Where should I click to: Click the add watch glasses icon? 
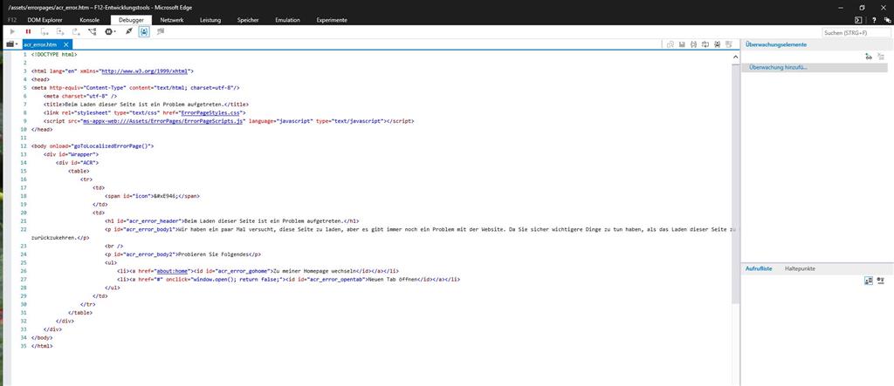click(x=869, y=57)
